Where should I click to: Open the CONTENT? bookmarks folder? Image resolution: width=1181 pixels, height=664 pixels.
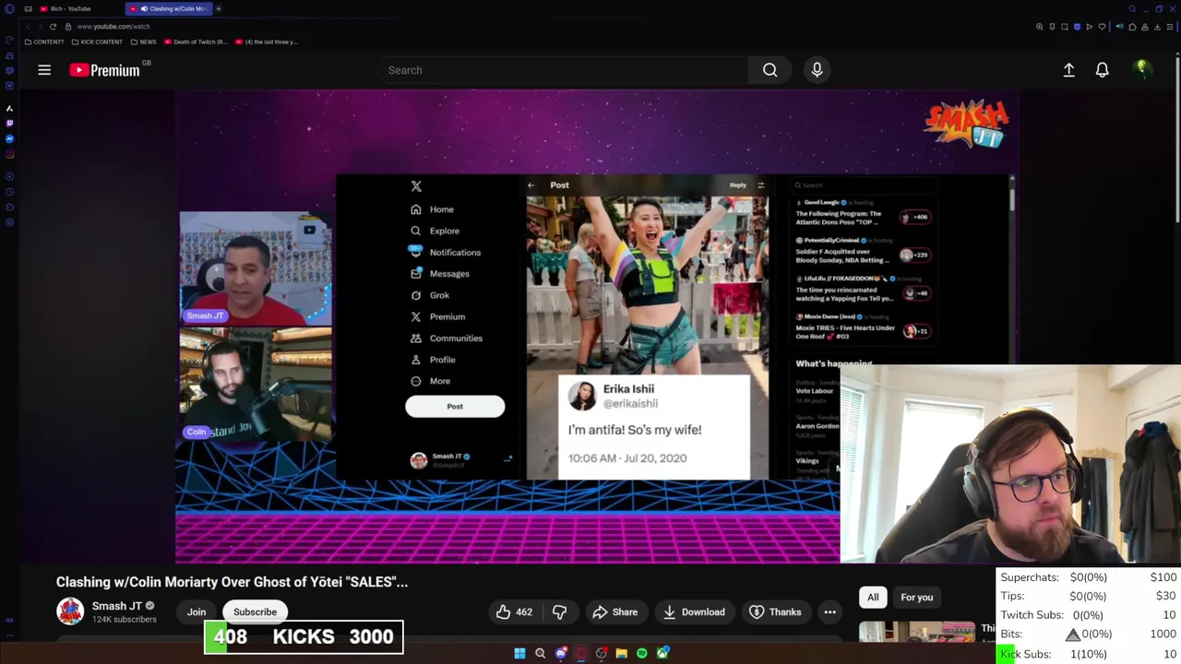pos(44,41)
